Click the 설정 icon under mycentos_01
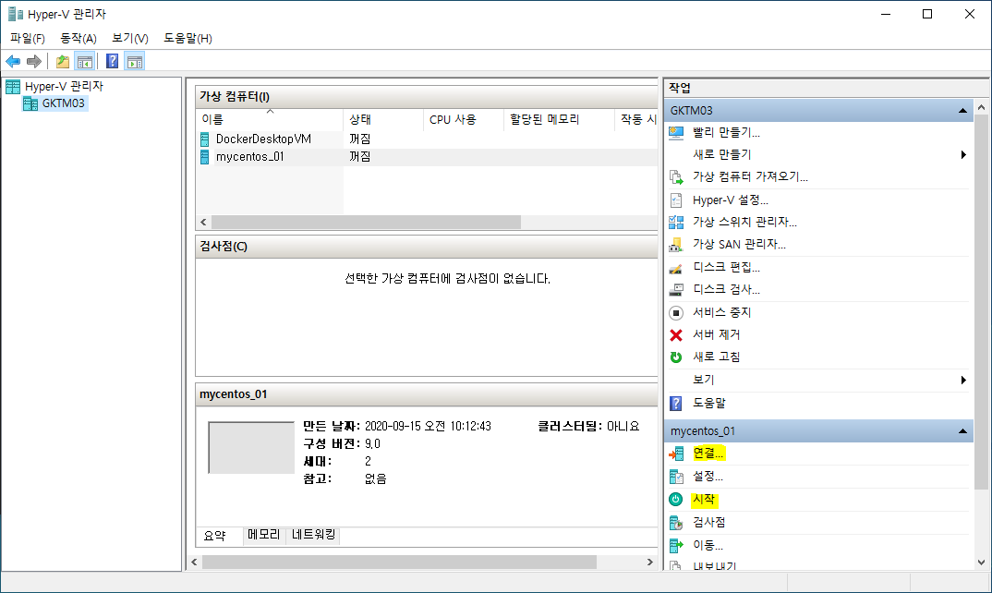 click(676, 477)
